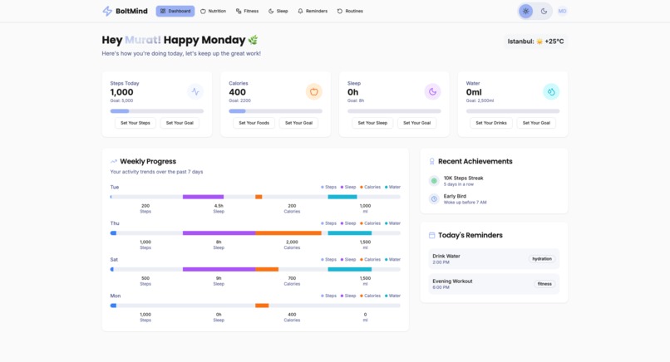Open the Drink Water reminder
The image size is (670, 362).
click(x=494, y=259)
